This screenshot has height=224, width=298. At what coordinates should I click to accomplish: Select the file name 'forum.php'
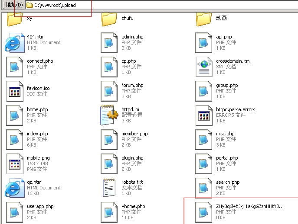coord(132,85)
